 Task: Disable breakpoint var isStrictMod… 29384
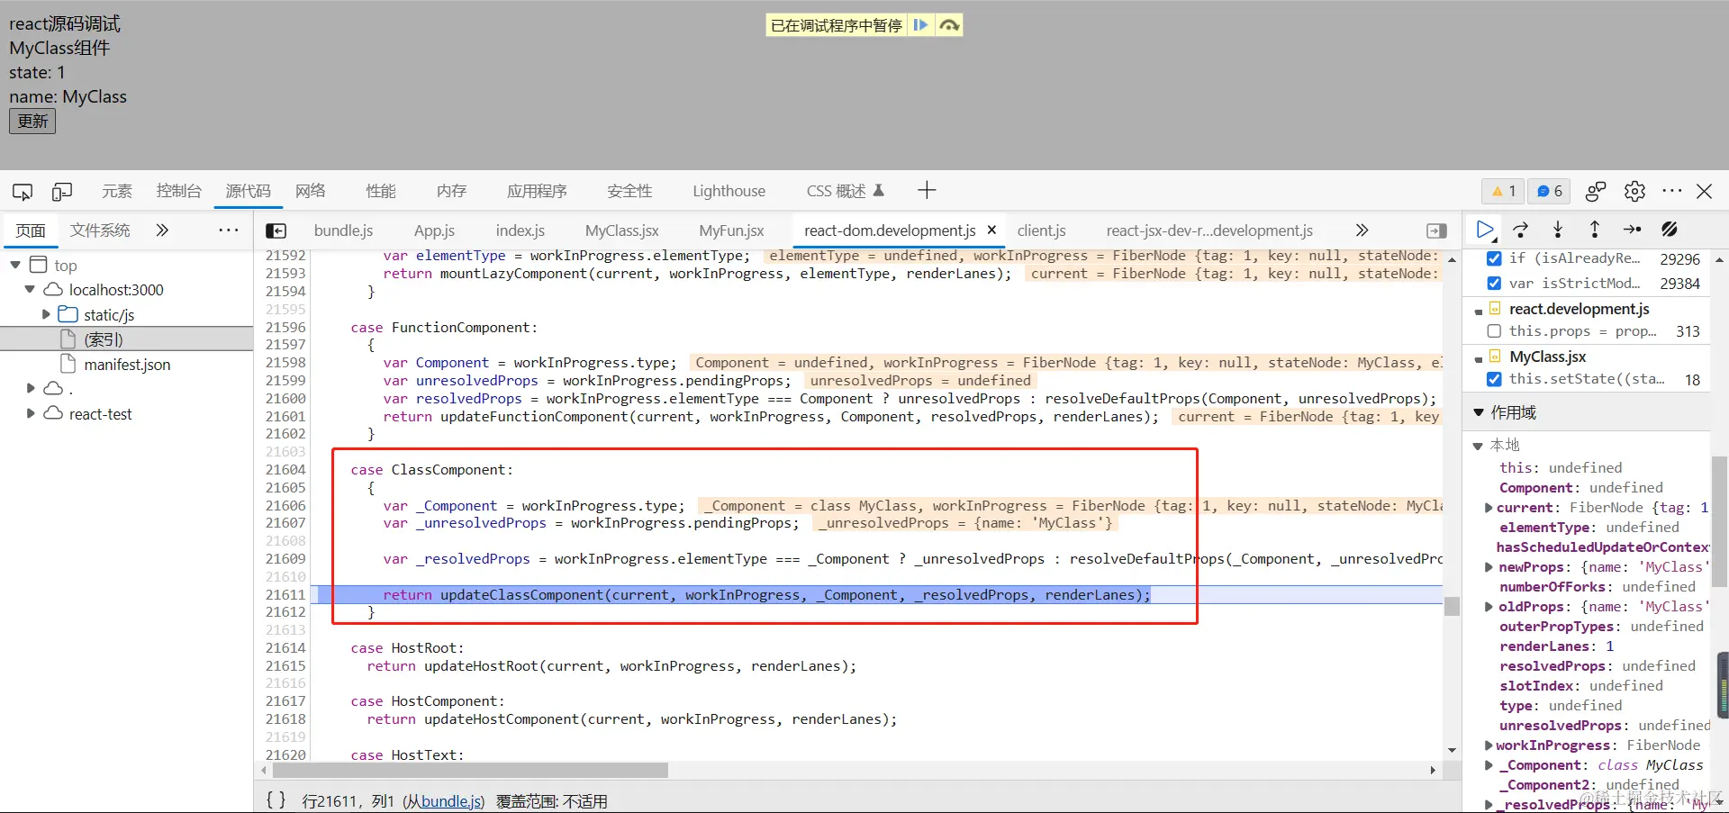point(1494,283)
